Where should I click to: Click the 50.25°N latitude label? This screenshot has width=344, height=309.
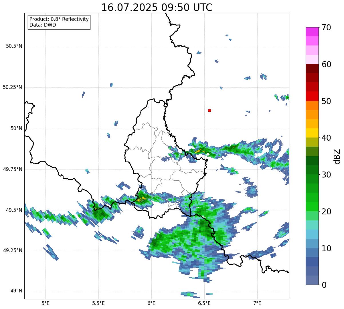click(13, 87)
